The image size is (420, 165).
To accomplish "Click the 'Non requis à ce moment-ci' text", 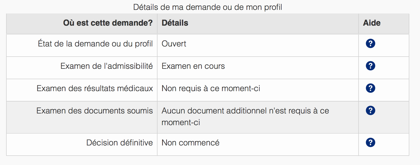I will 211,88.
